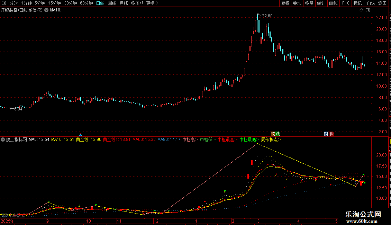The width and height of the screenshot is (391, 225).
Task: Click the blue MA90: 14.17 value
Action: click(169, 140)
